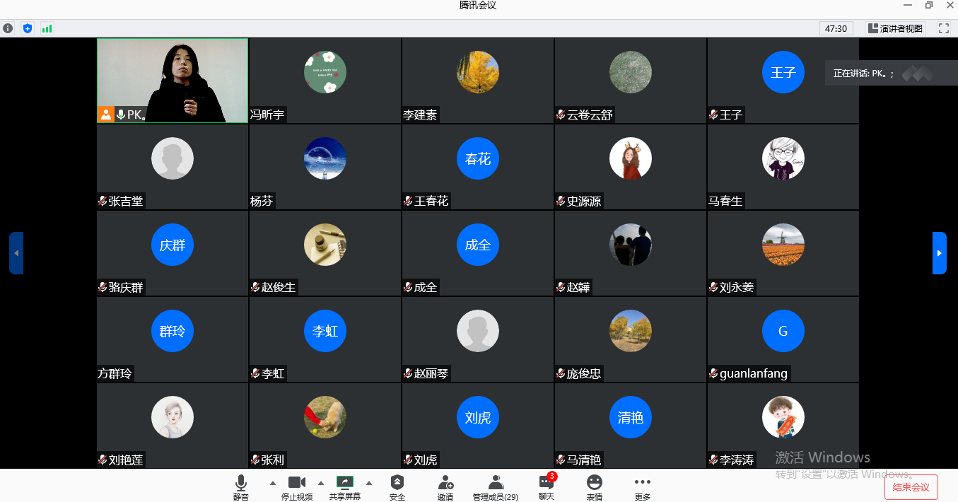Image resolution: width=958 pixels, height=502 pixels.
Task: Select PK。speaker video thumbnail
Action: 173,81
